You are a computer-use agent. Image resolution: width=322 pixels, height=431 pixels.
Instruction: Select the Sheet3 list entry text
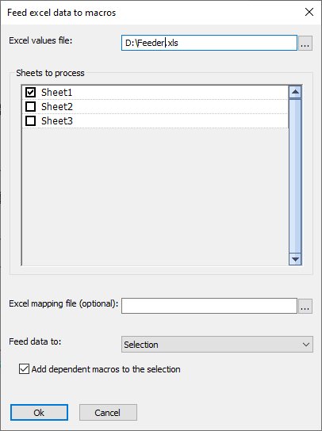pos(57,121)
